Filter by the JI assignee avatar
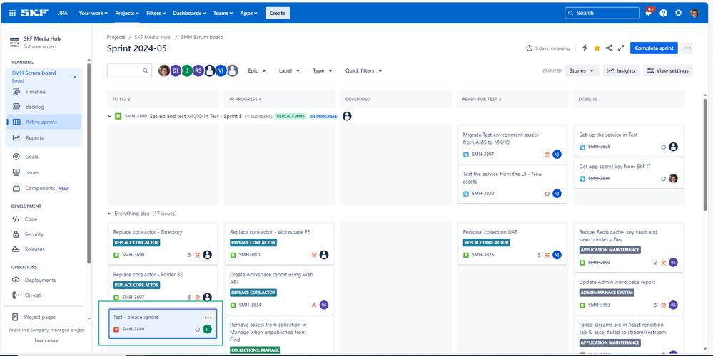713x356 pixels. [x=187, y=70]
